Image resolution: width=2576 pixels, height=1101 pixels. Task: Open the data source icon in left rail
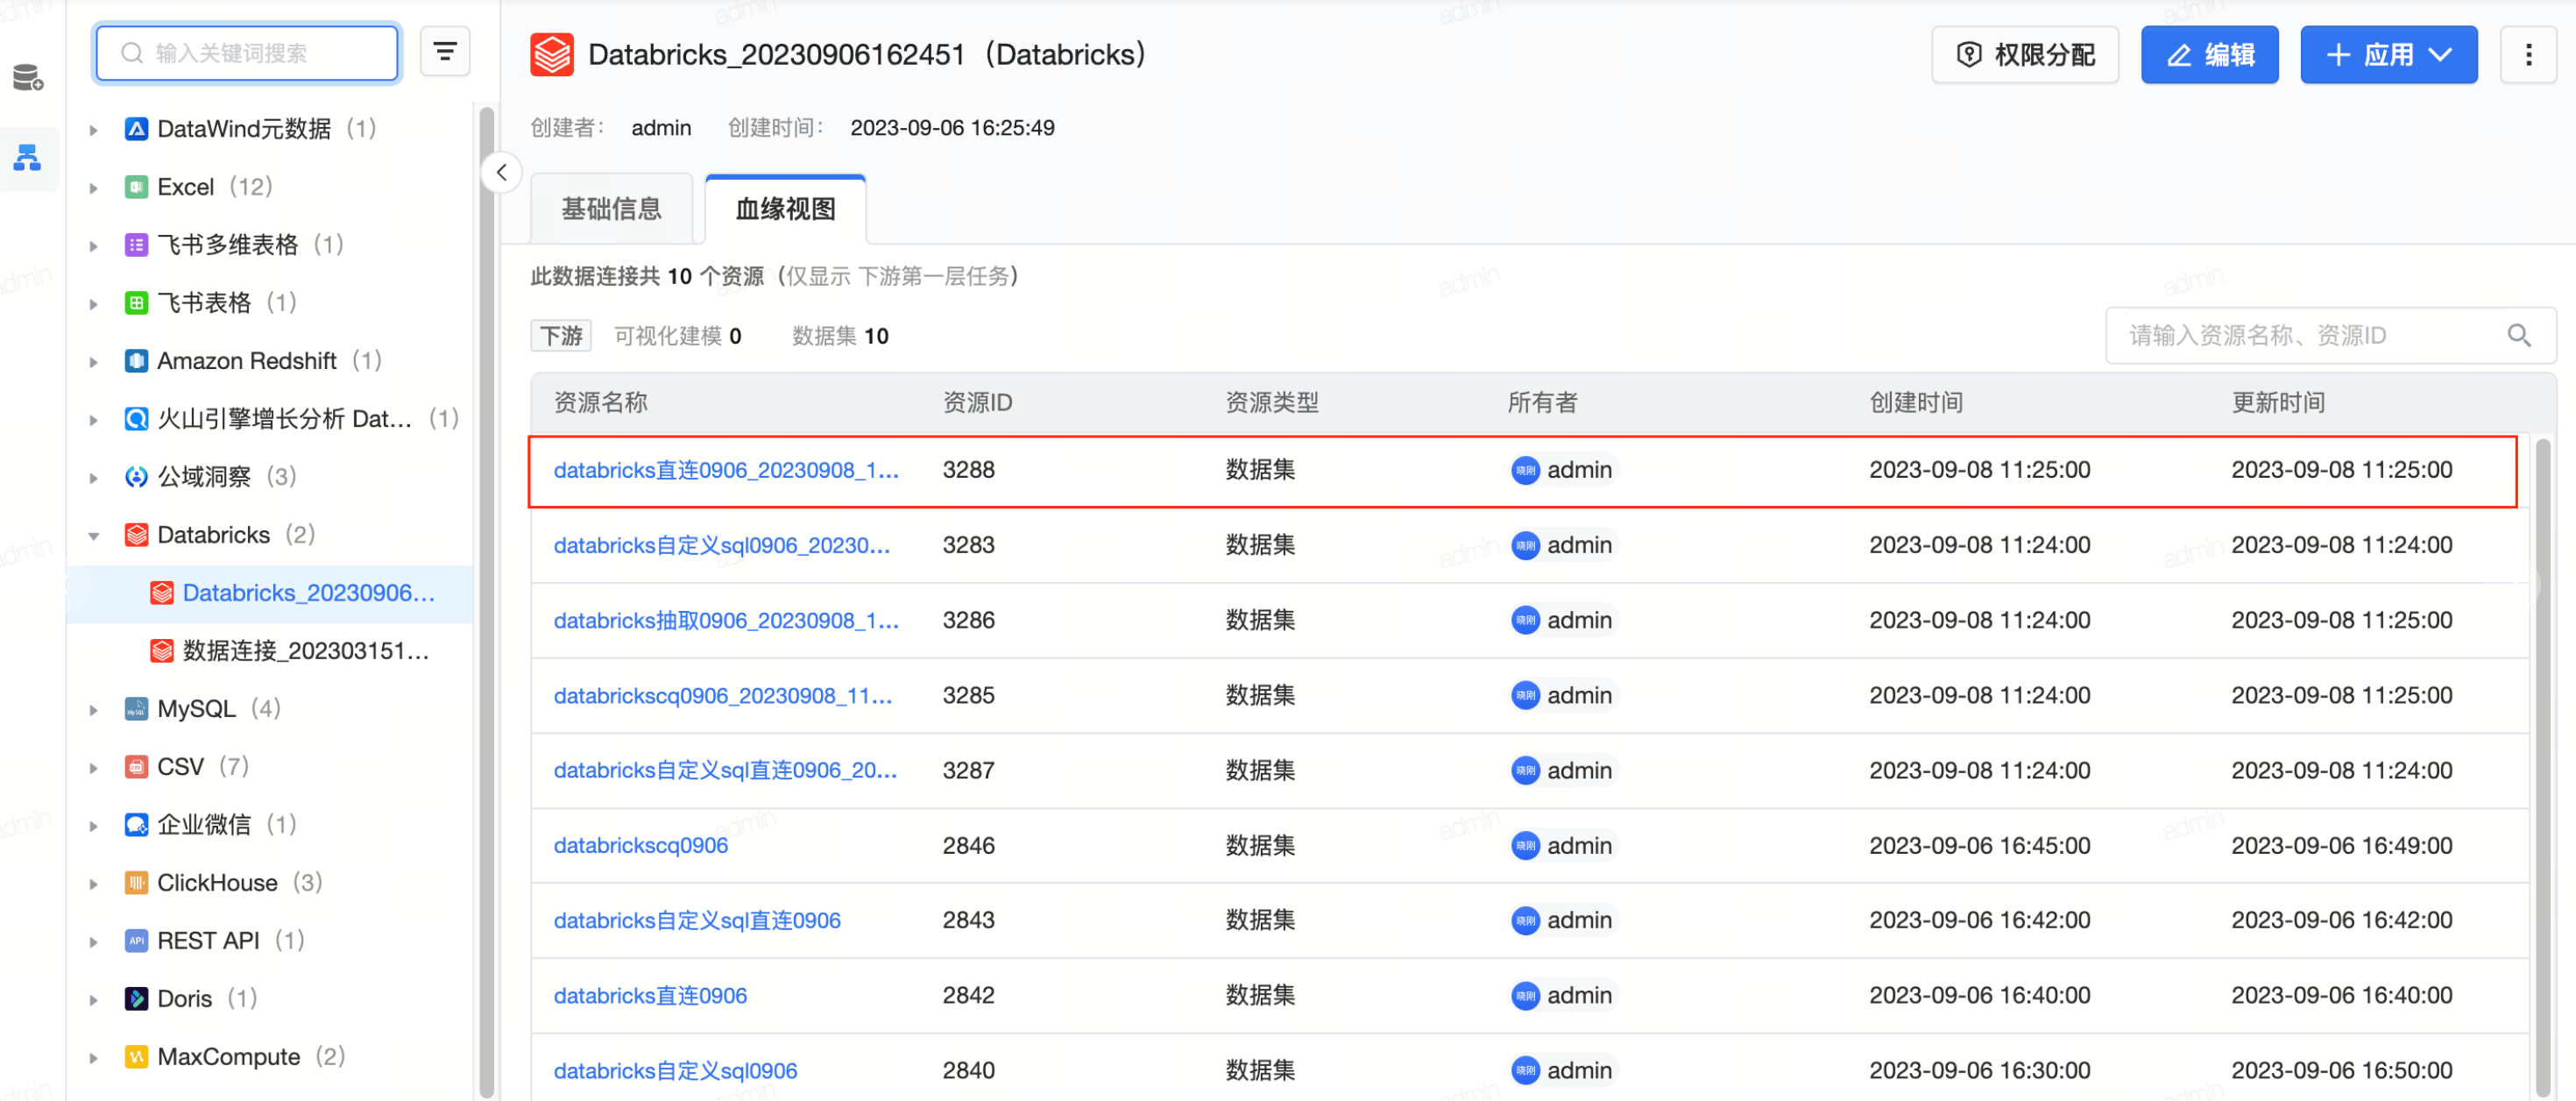[x=28, y=77]
